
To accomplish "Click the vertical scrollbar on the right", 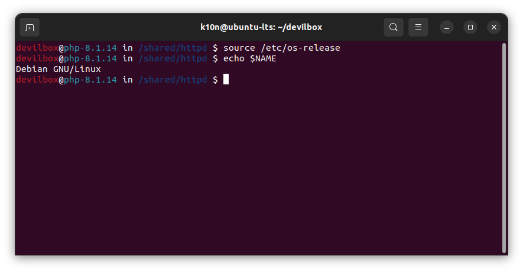I will 503,148.
